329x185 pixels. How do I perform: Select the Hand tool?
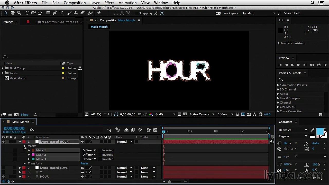click(13, 13)
